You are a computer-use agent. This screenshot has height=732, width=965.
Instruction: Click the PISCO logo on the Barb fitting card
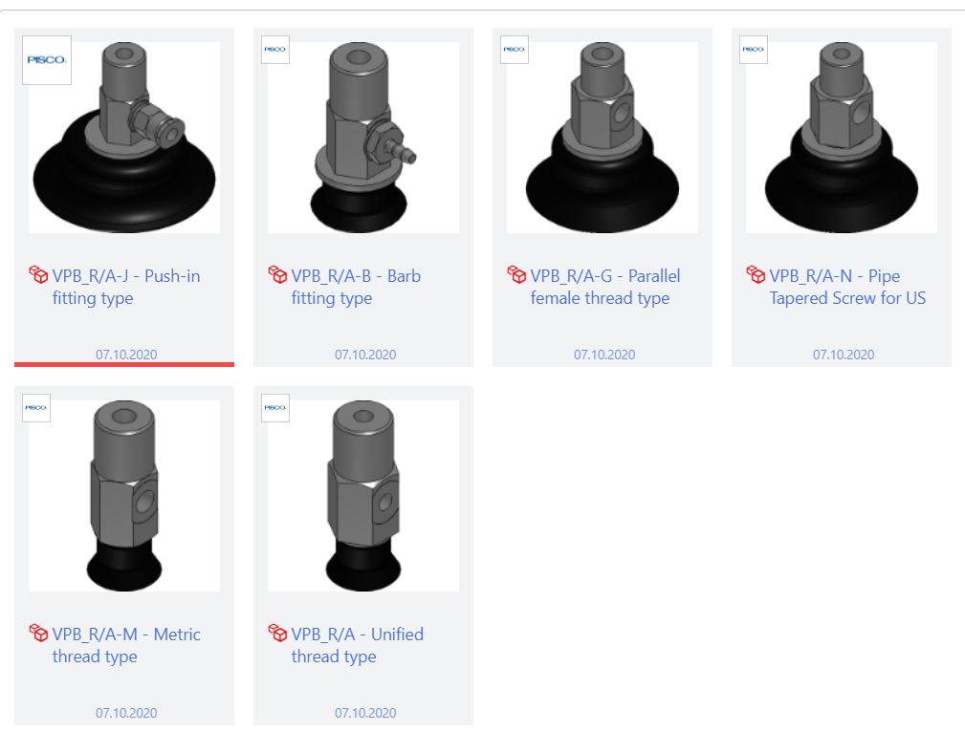pos(275,49)
